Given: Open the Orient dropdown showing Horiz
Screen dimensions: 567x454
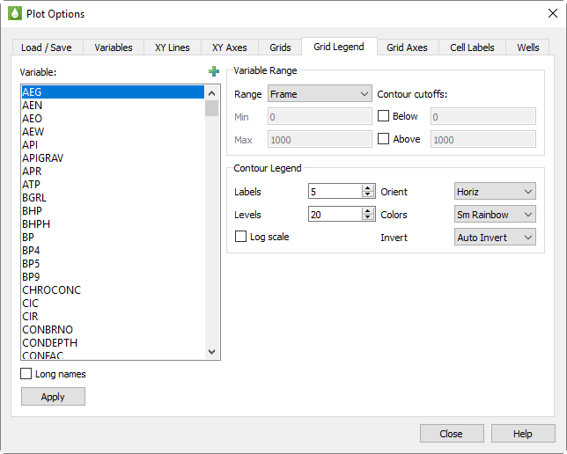Looking at the screenshot, I should tap(495, 192).
